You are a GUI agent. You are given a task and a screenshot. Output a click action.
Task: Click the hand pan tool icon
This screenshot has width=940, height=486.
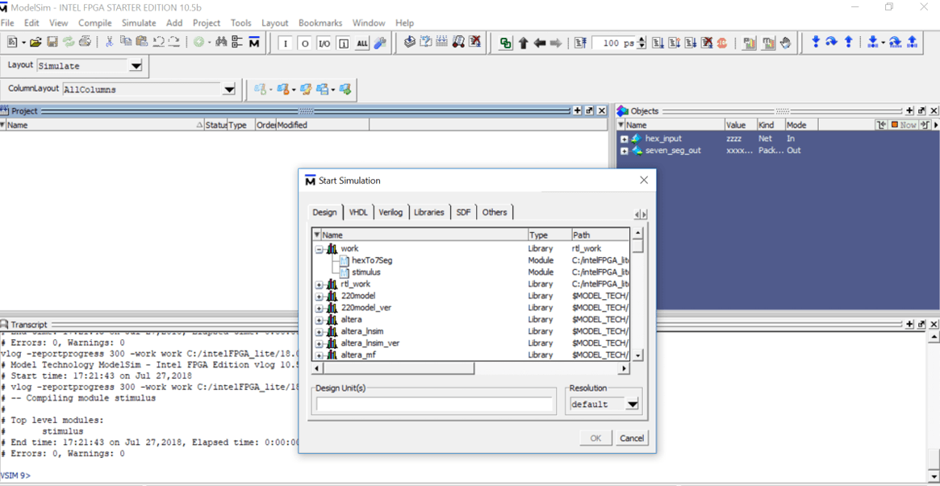point(786,43)
